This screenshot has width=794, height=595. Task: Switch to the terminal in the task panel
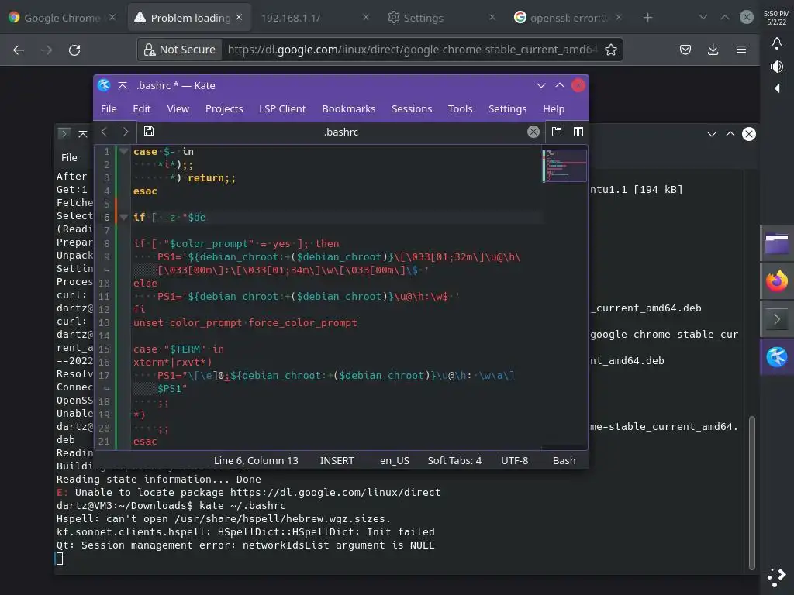coord(777,319)
